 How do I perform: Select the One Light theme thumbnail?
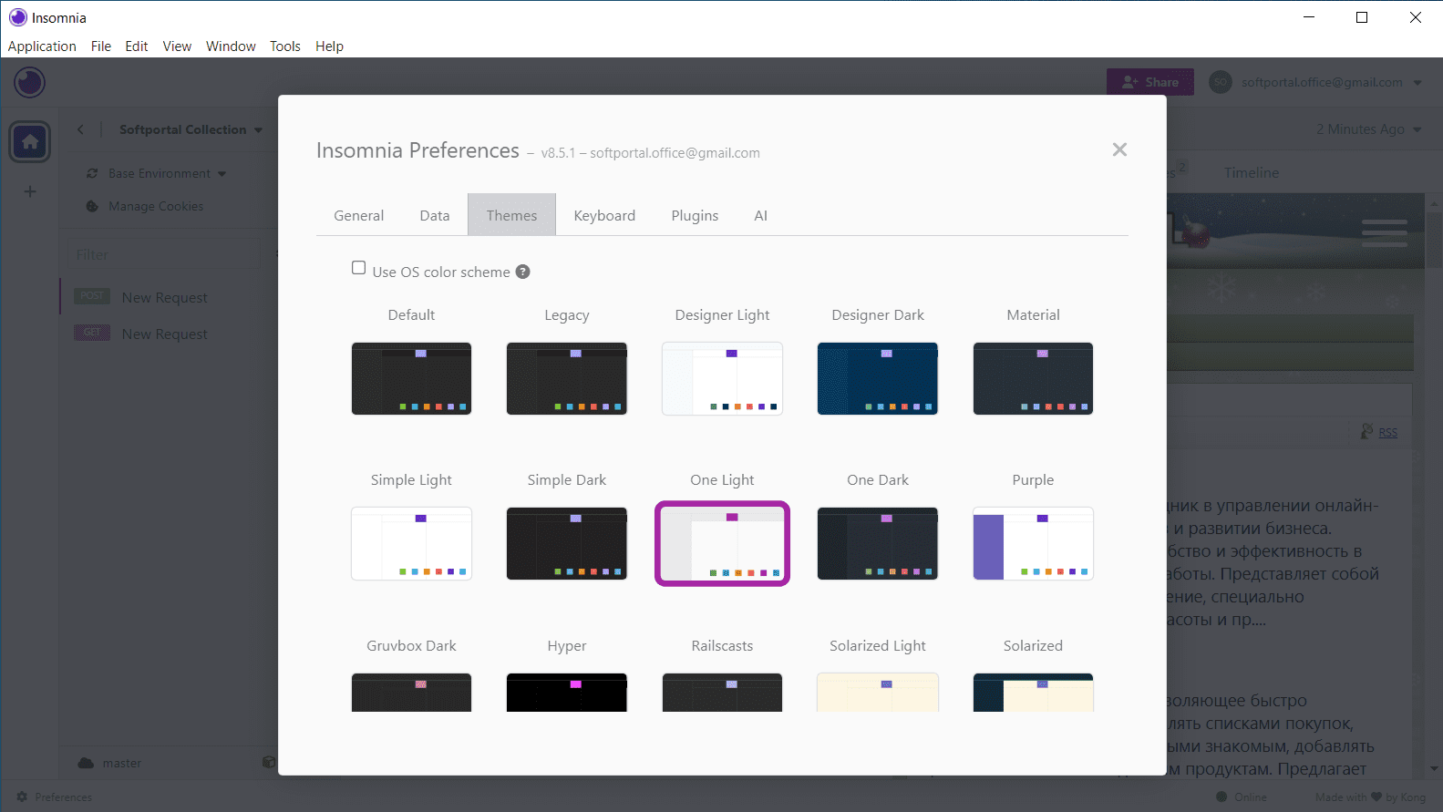tap(722, 544)
